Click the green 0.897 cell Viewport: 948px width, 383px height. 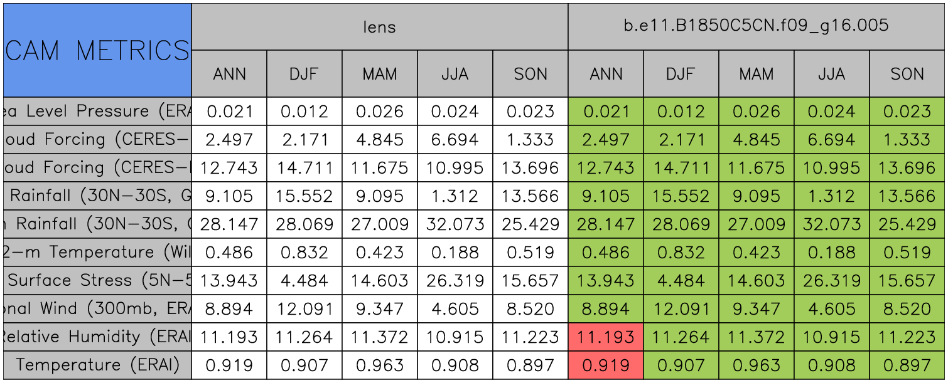click(x=907, y=365)
